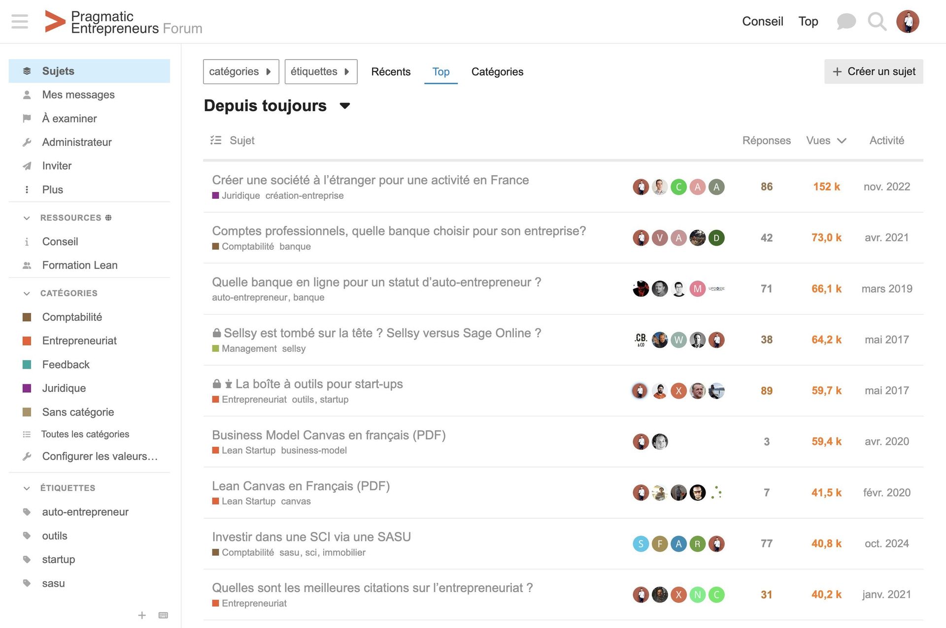Image resolution: width=946 pixels, height=628 pixels.
Task: Open user avatar menu in header
Action: coord(908,21)
